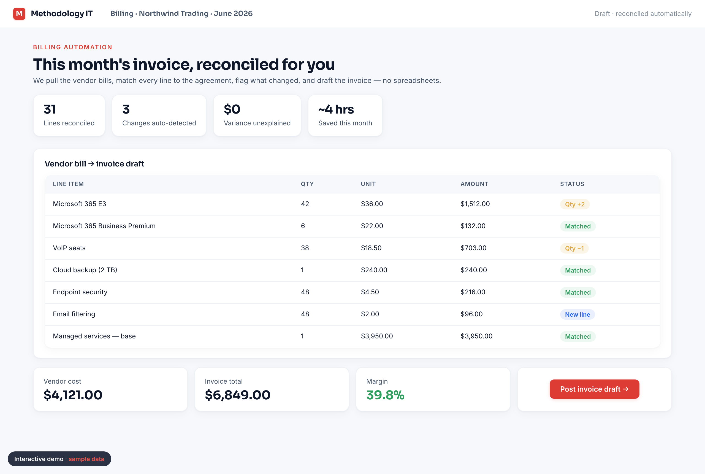Click the red M logo icon
Screen dimensions: 705x474
coord(19,14)
